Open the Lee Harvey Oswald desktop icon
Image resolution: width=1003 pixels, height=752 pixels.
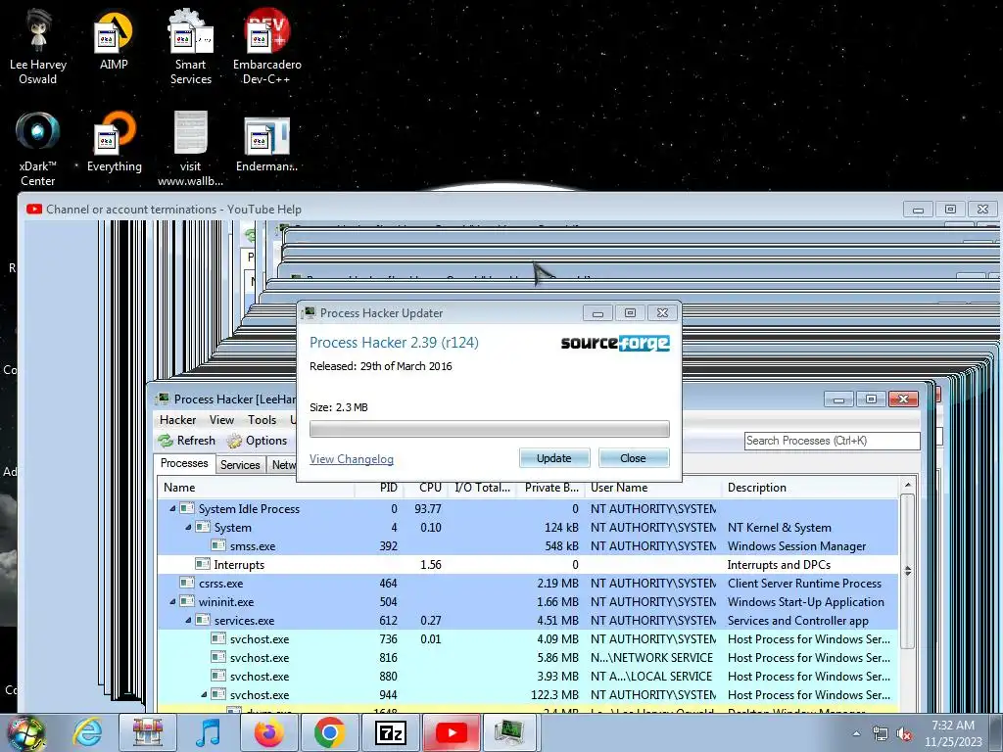pos(38,48)
